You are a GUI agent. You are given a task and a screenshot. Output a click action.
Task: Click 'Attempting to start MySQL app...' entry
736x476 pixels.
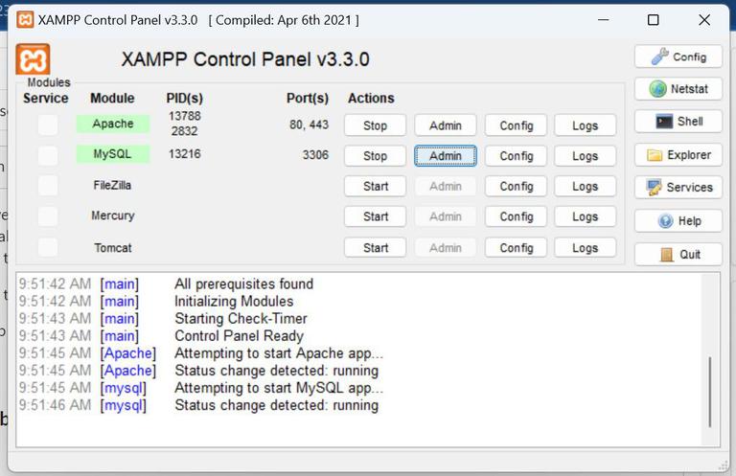pyautogui.click(x=279, y=388)
